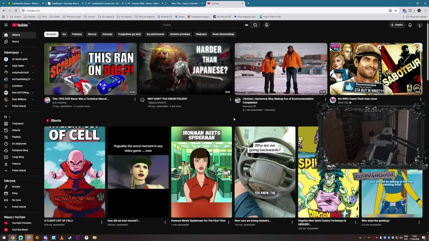Switch to LustVanGoth Stream browser tab
This screenshot has width=429, height=241.
(x=25, y=3)
